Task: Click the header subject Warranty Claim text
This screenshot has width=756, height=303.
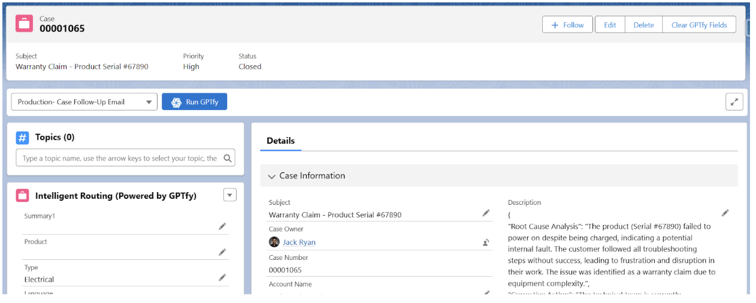Action: [x=82, y=66]
